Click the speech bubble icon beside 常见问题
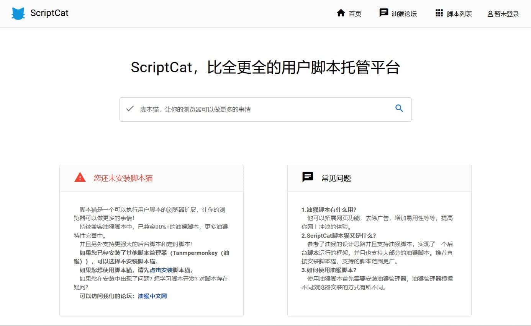This screenshot has width=531, height=326. click(x=308, y=177)
